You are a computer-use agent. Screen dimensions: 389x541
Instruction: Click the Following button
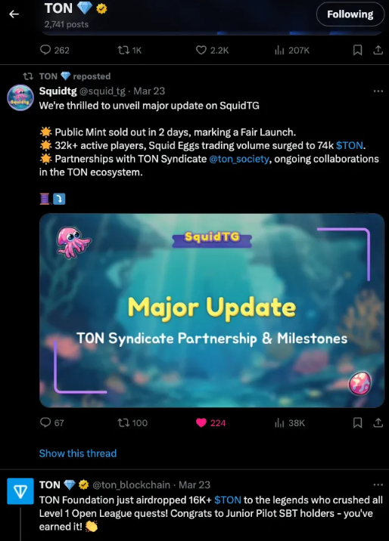click(350, 14)
